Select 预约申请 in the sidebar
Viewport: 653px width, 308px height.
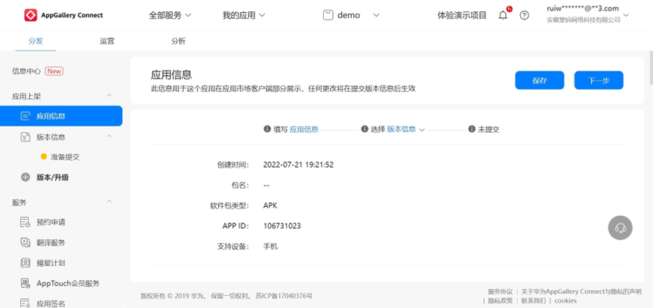click(x=51, y=222)
